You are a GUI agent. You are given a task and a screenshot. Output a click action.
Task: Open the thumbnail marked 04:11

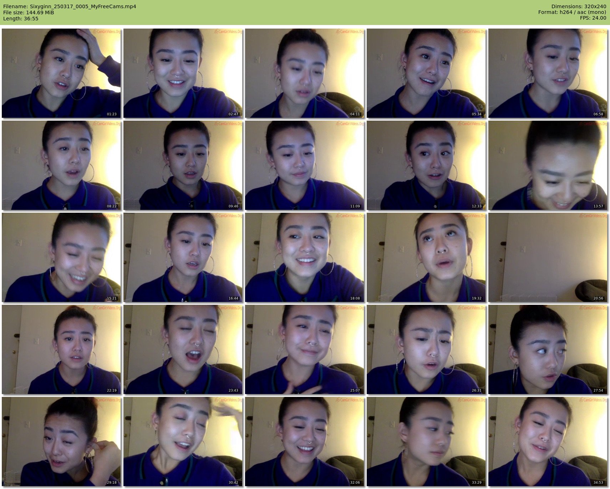(304, 73)
